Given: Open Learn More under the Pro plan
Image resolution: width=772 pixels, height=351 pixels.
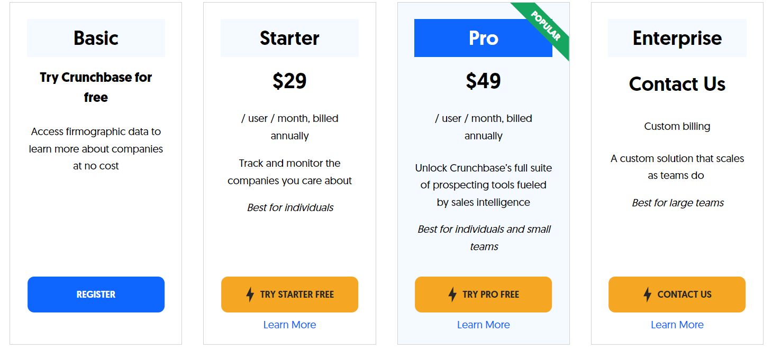Looking at the screenshot, I should point(483,325).
